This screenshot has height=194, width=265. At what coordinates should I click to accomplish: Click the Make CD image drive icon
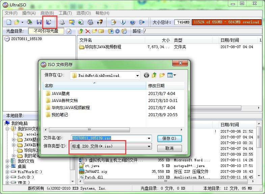(62, 22)
